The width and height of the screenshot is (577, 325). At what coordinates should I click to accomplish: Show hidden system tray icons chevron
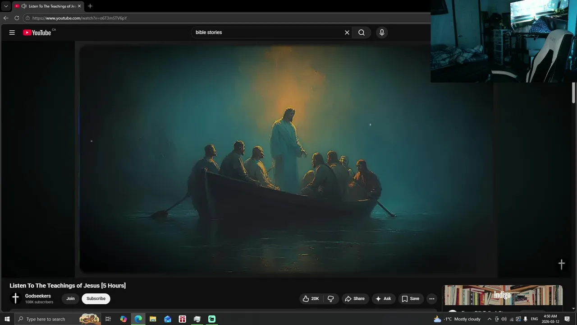490,319
